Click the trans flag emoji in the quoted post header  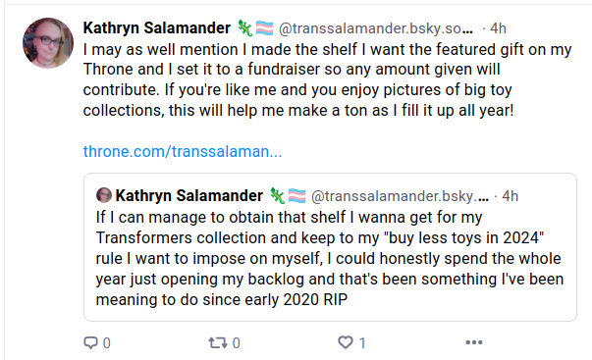pos(296,196)
